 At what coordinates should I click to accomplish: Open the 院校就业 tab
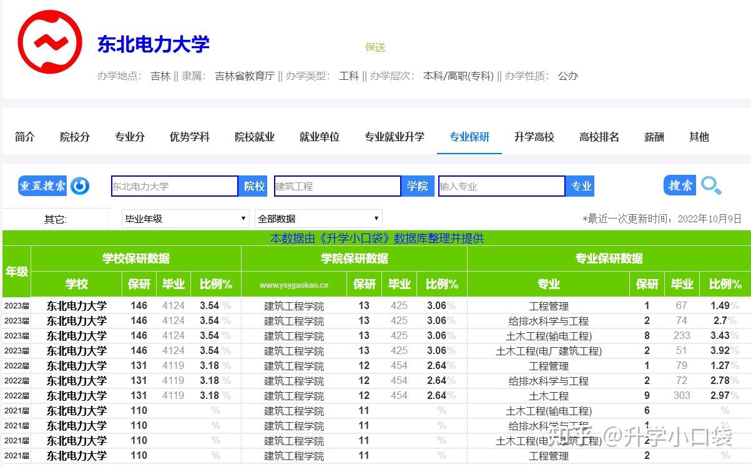(255, 137)
